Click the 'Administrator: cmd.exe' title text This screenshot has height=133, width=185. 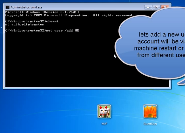tap(26, 7)
